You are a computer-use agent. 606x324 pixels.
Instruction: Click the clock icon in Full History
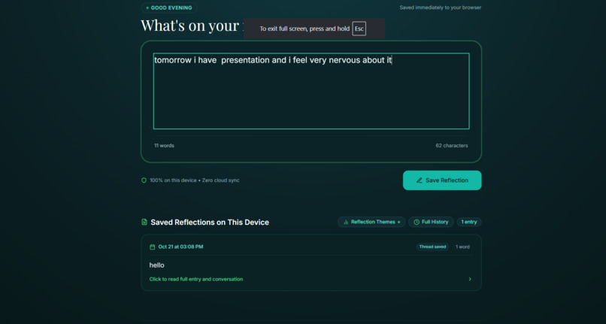[x=417, y=222]
